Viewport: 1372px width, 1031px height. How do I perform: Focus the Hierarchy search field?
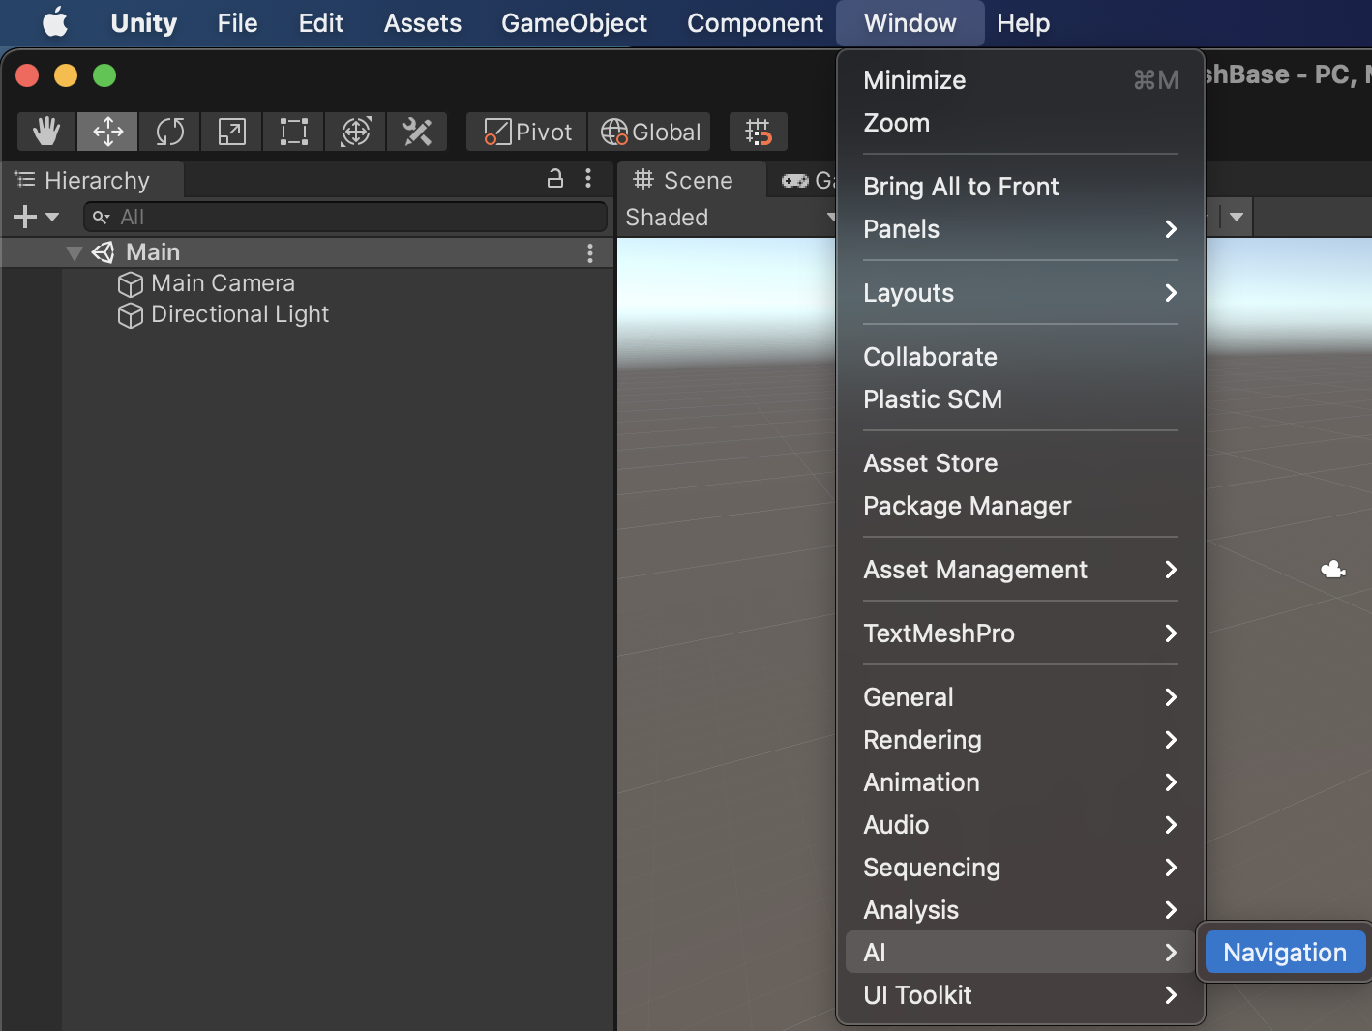coord(345,217)
